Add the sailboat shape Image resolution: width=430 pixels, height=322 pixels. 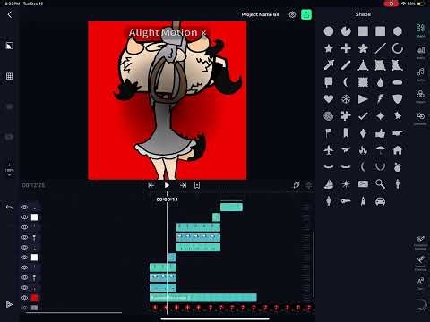pos(329,184)
